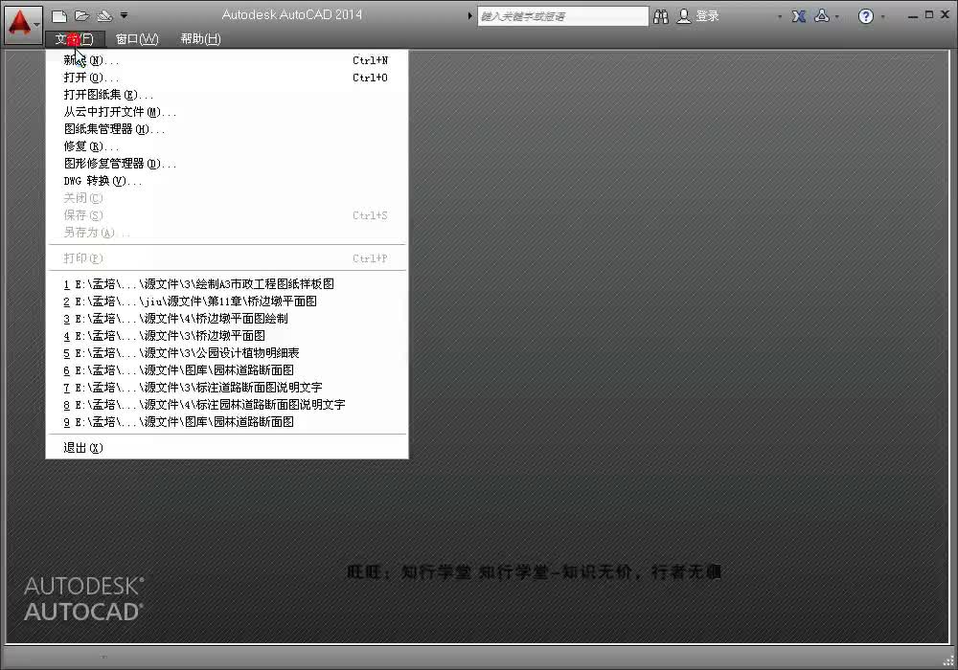The image size is (958, 670).
Task: Choose 新建(N) from the File menu
Action: pyautogui.click(x=227, y=60)
